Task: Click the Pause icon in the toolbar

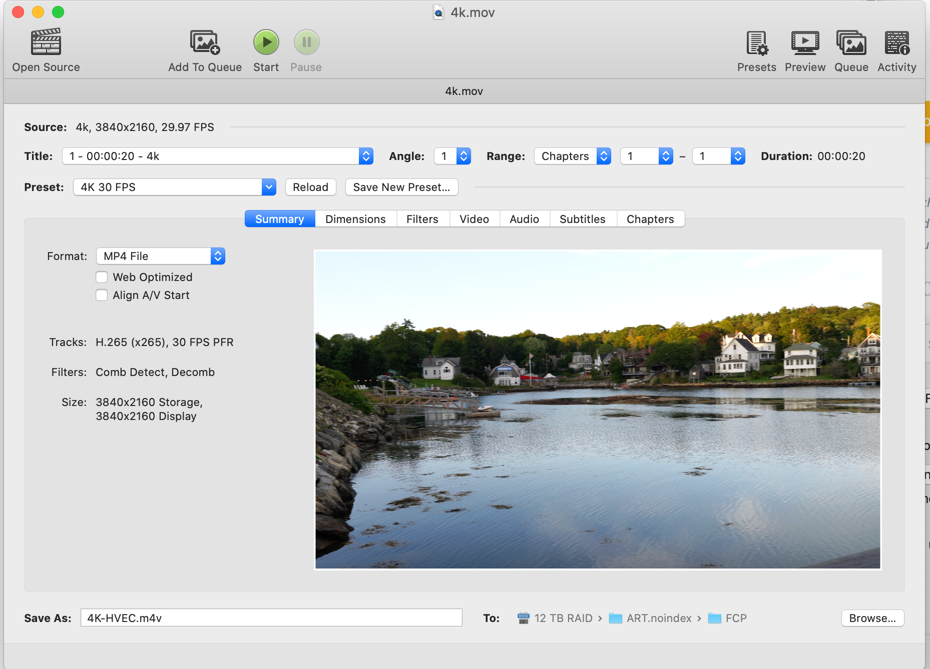Action: coord(306,42)
